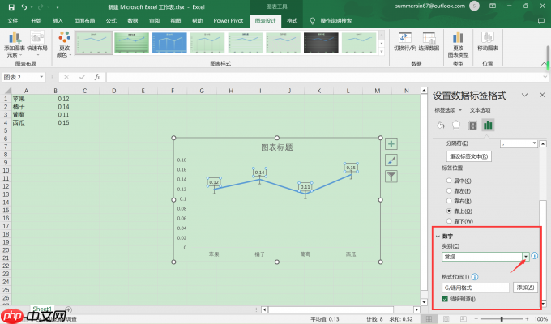Click the zoom slider handle
Screen dimensions: 551x324
tap(502, 318)
